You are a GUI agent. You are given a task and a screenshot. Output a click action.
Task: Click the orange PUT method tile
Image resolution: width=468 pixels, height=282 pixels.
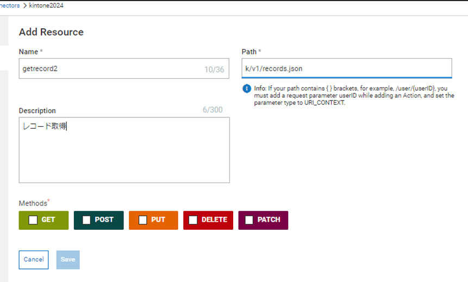tap(153, 220)
